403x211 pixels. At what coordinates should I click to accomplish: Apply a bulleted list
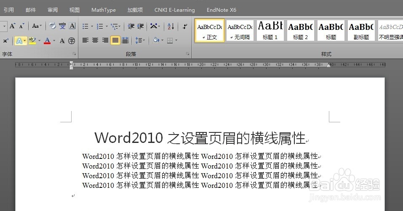coord(85,26)
